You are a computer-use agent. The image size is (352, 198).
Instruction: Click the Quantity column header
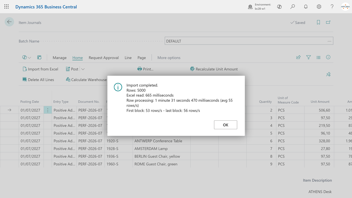pyautogui.click(x=265, y=102)
